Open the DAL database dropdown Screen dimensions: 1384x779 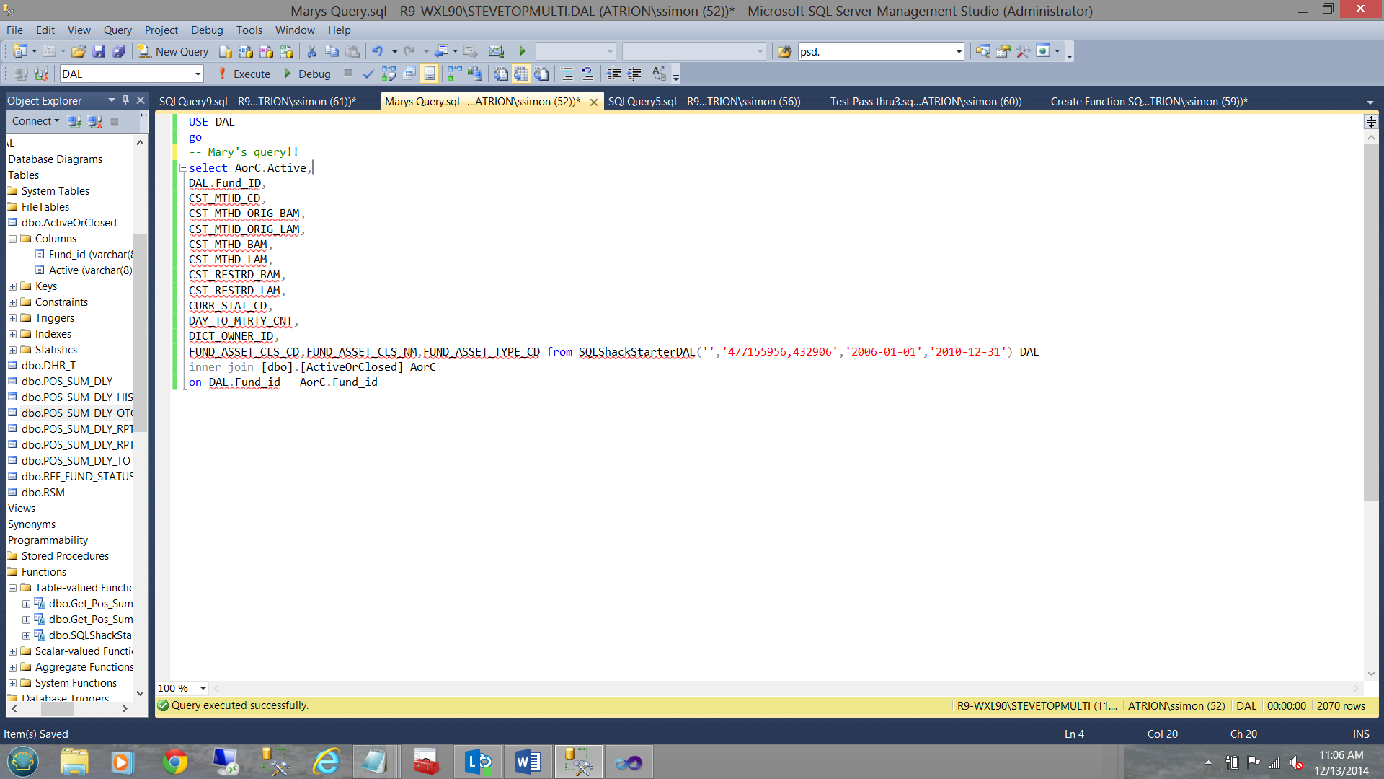coord(198,74)
